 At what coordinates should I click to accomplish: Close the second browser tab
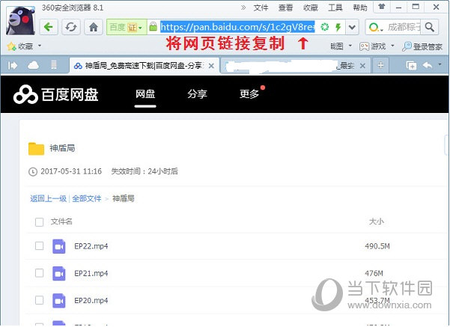(362, 66)
